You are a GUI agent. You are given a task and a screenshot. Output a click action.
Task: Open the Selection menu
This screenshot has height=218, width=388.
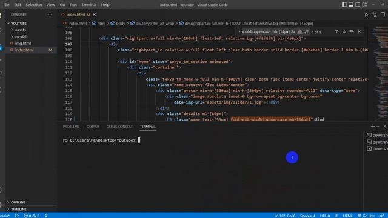[34, 5]
